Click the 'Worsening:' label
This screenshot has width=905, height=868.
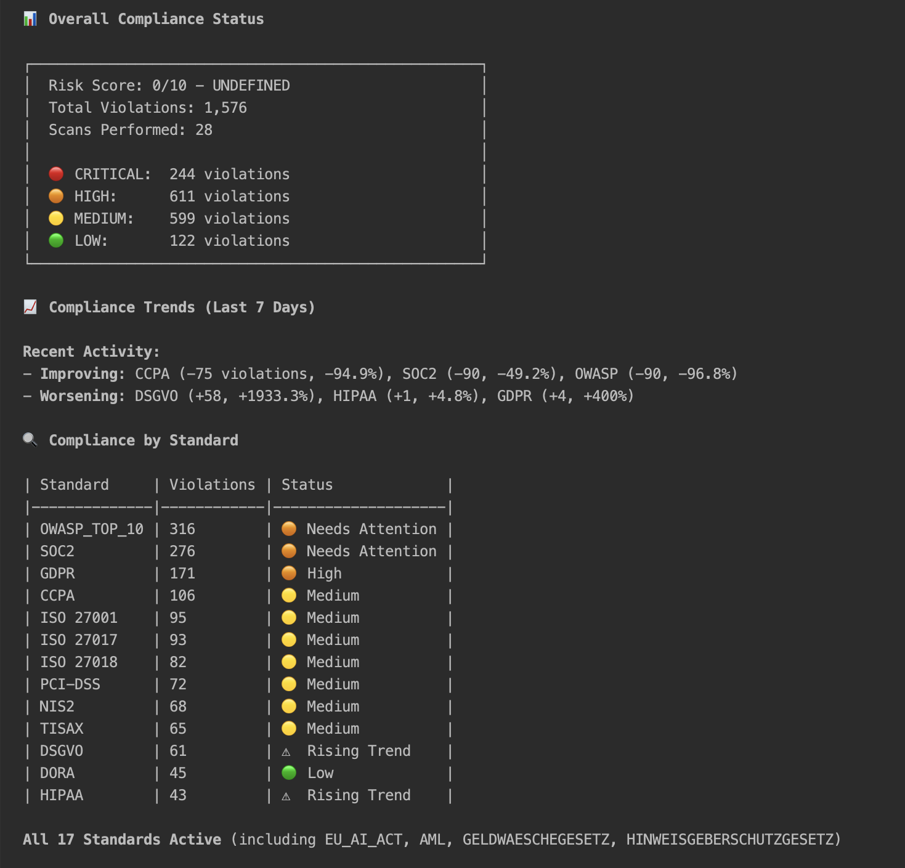coord(83,396)
